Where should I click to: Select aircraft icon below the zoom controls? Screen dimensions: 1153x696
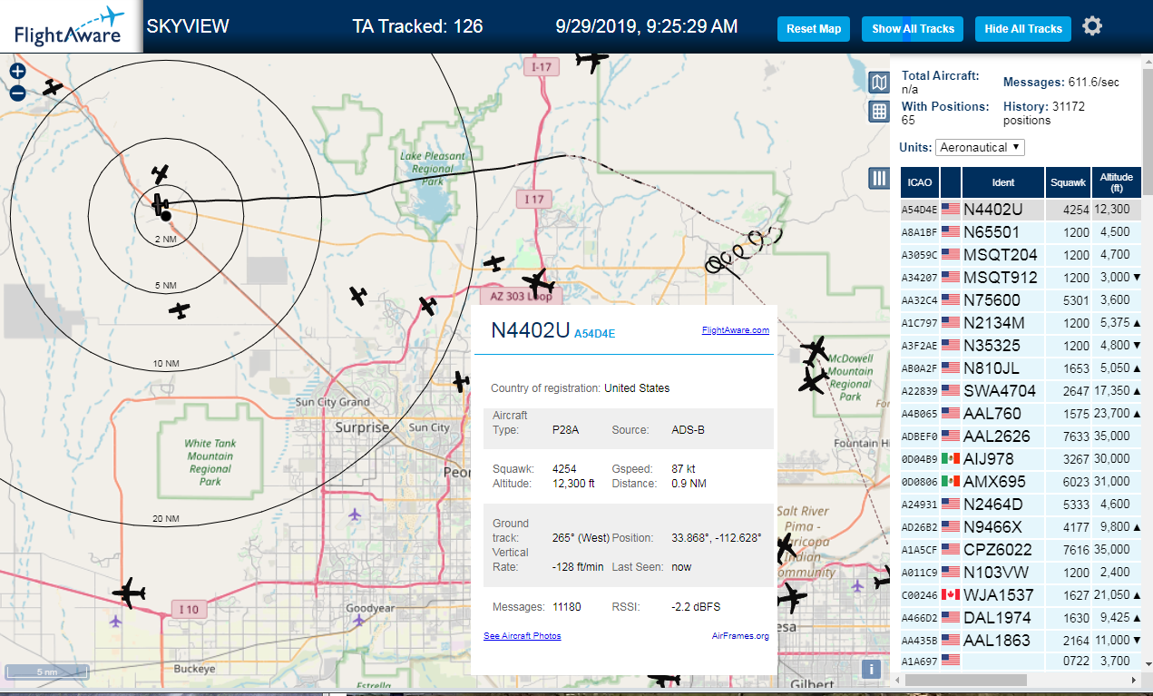[53, 88]
